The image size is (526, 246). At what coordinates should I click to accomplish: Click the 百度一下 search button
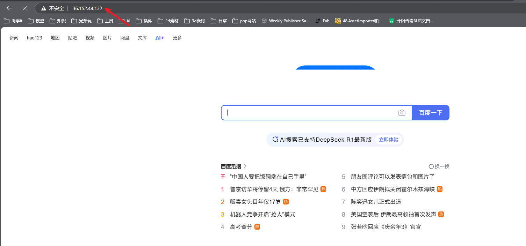click(x=430, y=112)
